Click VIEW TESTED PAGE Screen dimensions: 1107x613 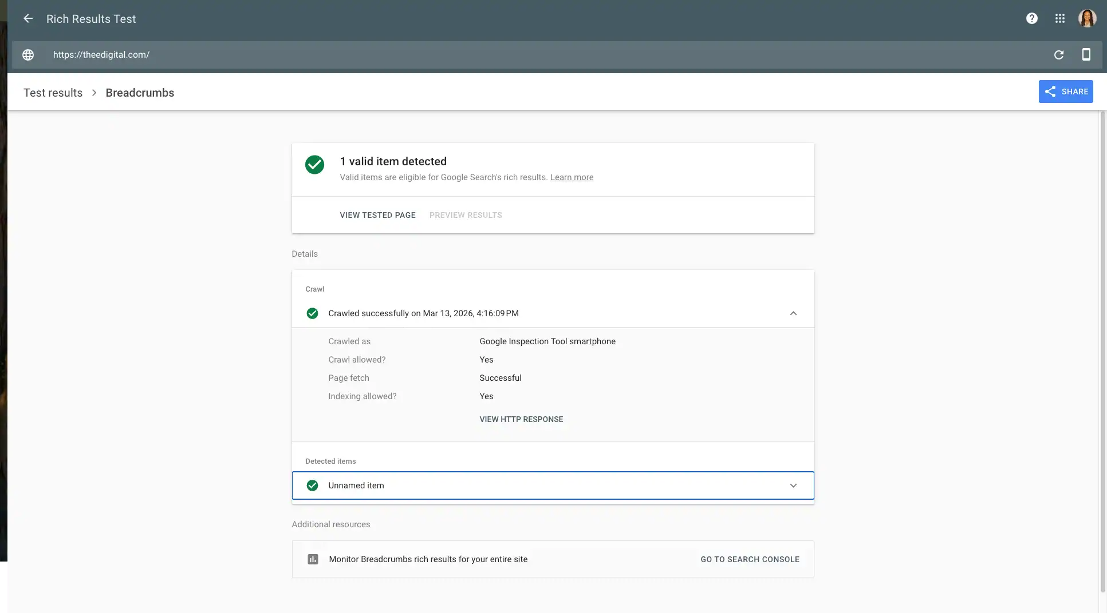[x=377, y=215]
